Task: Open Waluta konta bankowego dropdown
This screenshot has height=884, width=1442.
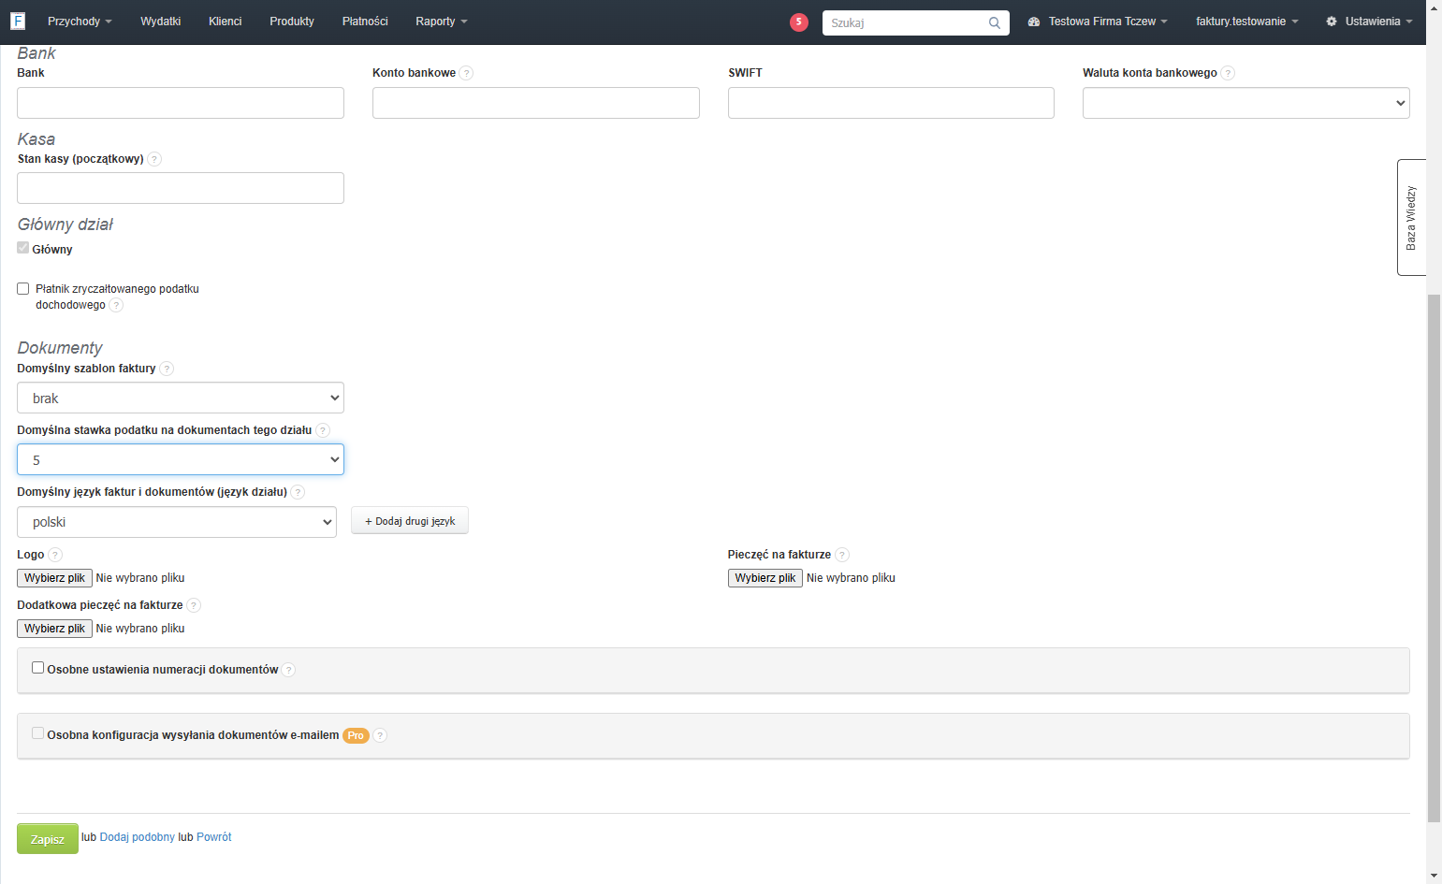Action: [x=1246, y=103]
